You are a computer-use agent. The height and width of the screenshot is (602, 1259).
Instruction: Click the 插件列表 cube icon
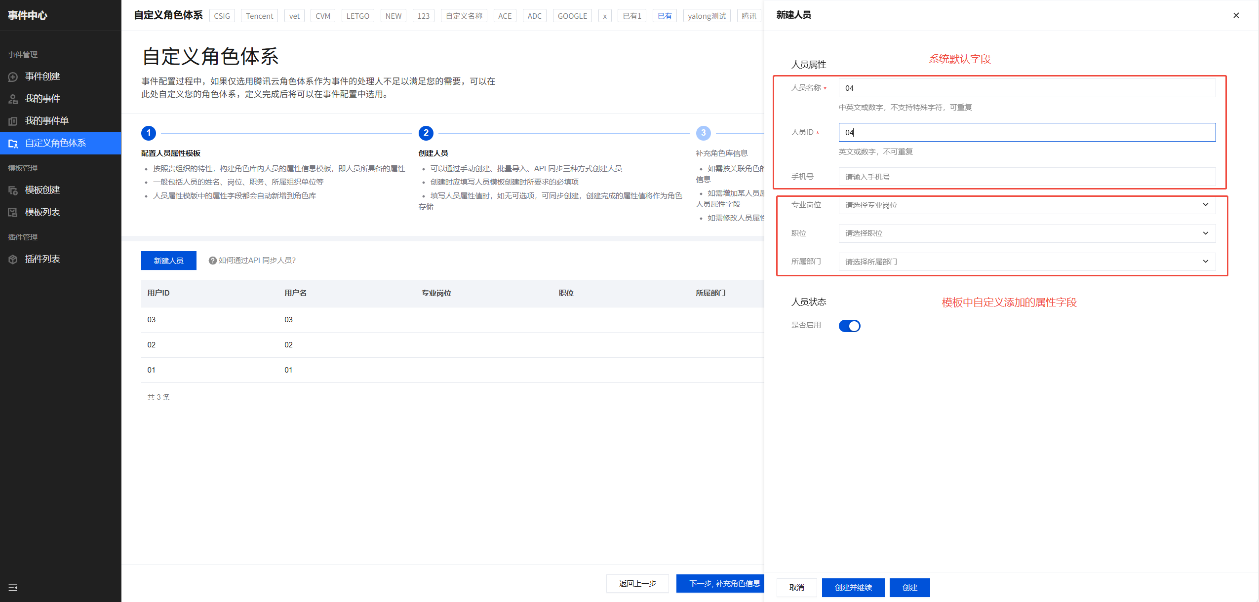13,260
